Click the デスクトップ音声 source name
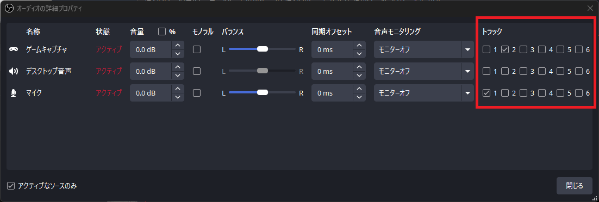 pyautogui.click(x=48, y=71)
